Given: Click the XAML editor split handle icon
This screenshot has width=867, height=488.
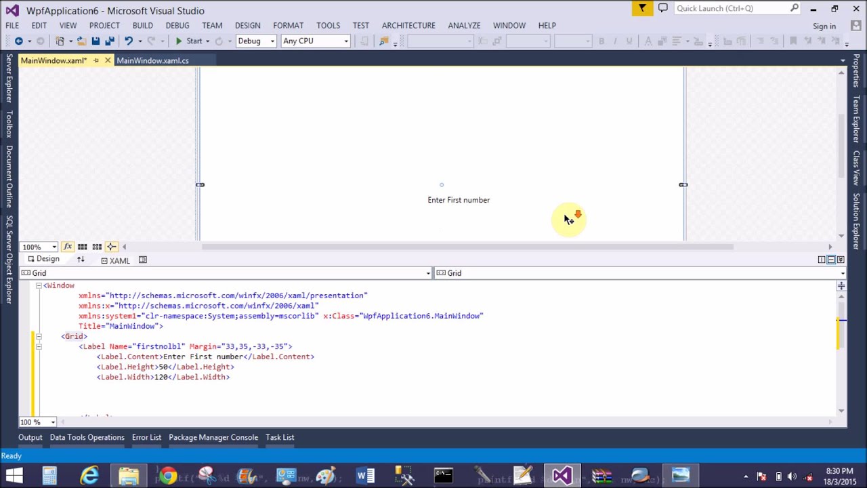Looking at the screenshot, I should pyautogui.click(x=841, y=286).
